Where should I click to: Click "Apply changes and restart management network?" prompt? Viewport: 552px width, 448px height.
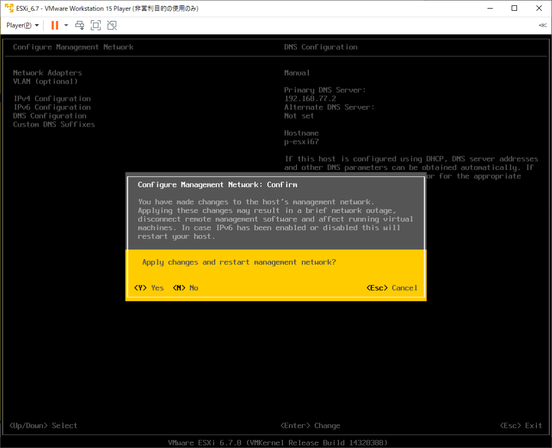(x=239, y=262)
